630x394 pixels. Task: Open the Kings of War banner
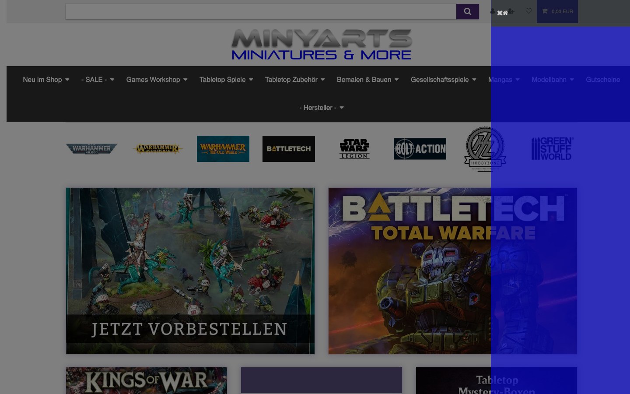pyautogui.click(x=147, y=380)
